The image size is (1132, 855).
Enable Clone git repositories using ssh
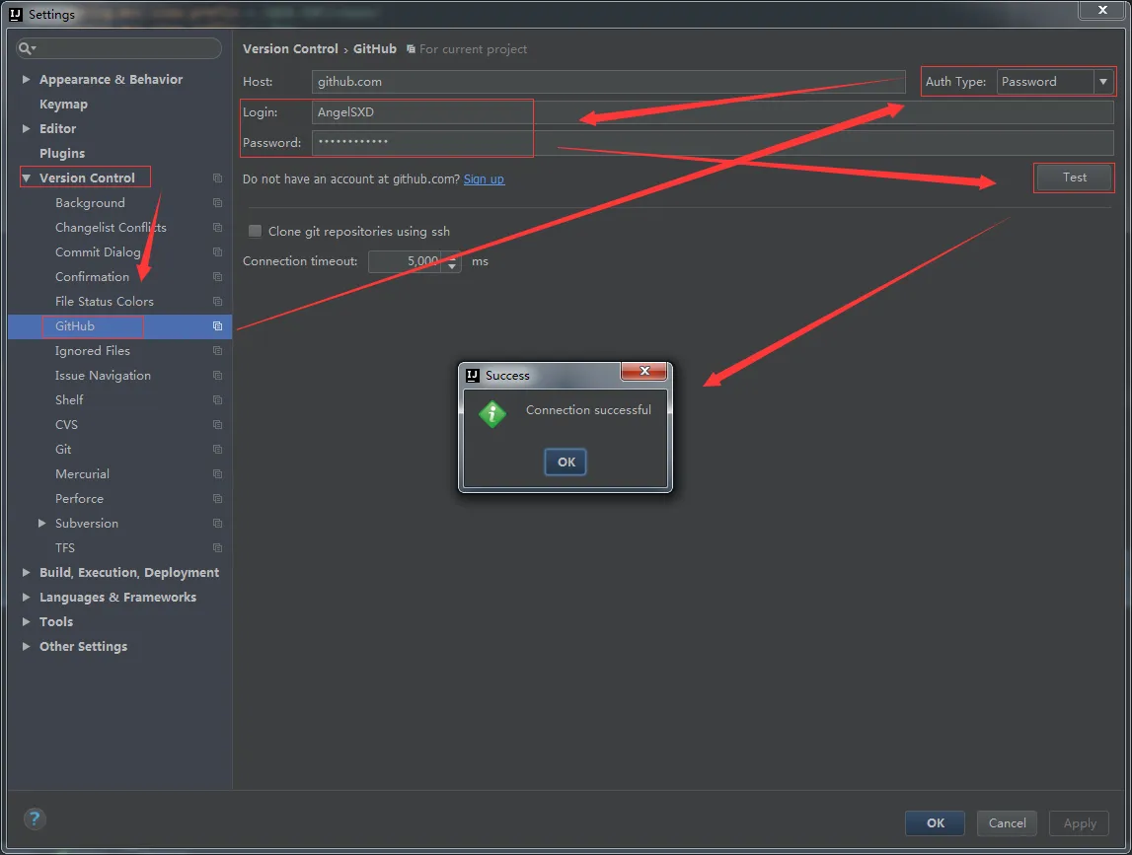(256, 232)
